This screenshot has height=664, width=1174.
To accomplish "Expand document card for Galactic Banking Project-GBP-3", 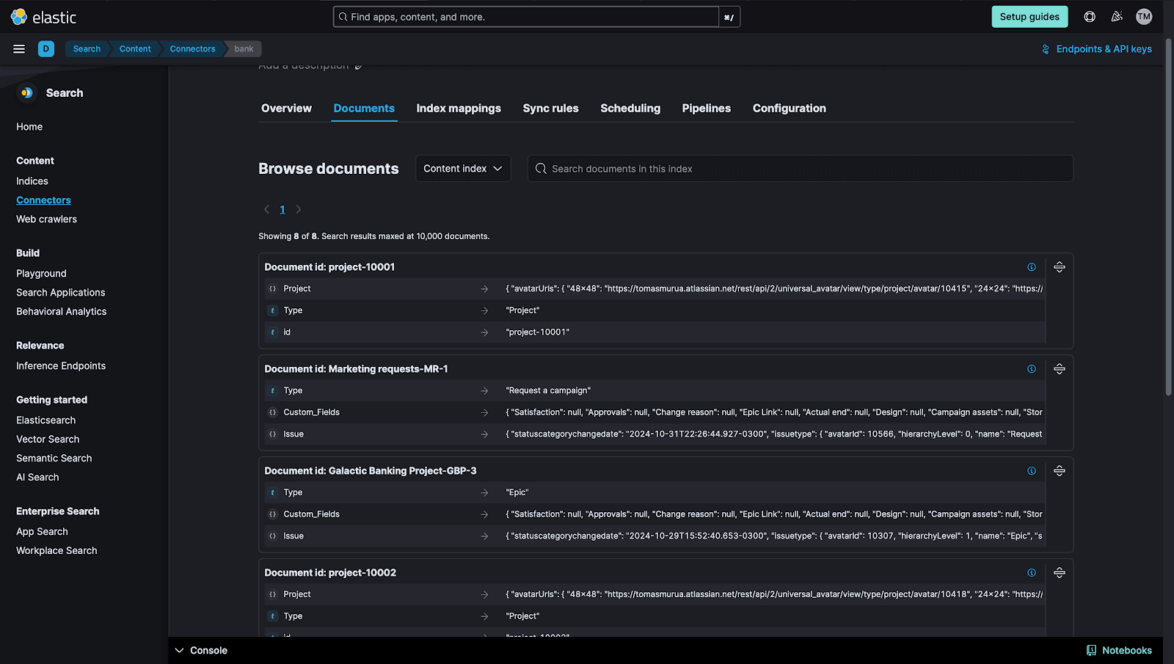I will coord(1059,470).
